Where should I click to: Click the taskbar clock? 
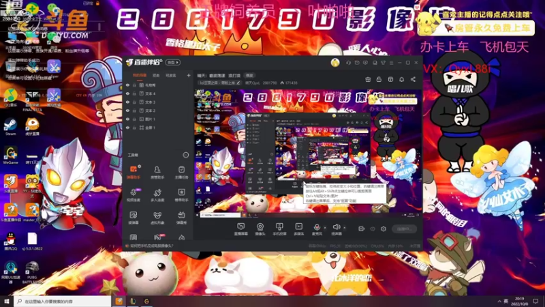(519, 302)
